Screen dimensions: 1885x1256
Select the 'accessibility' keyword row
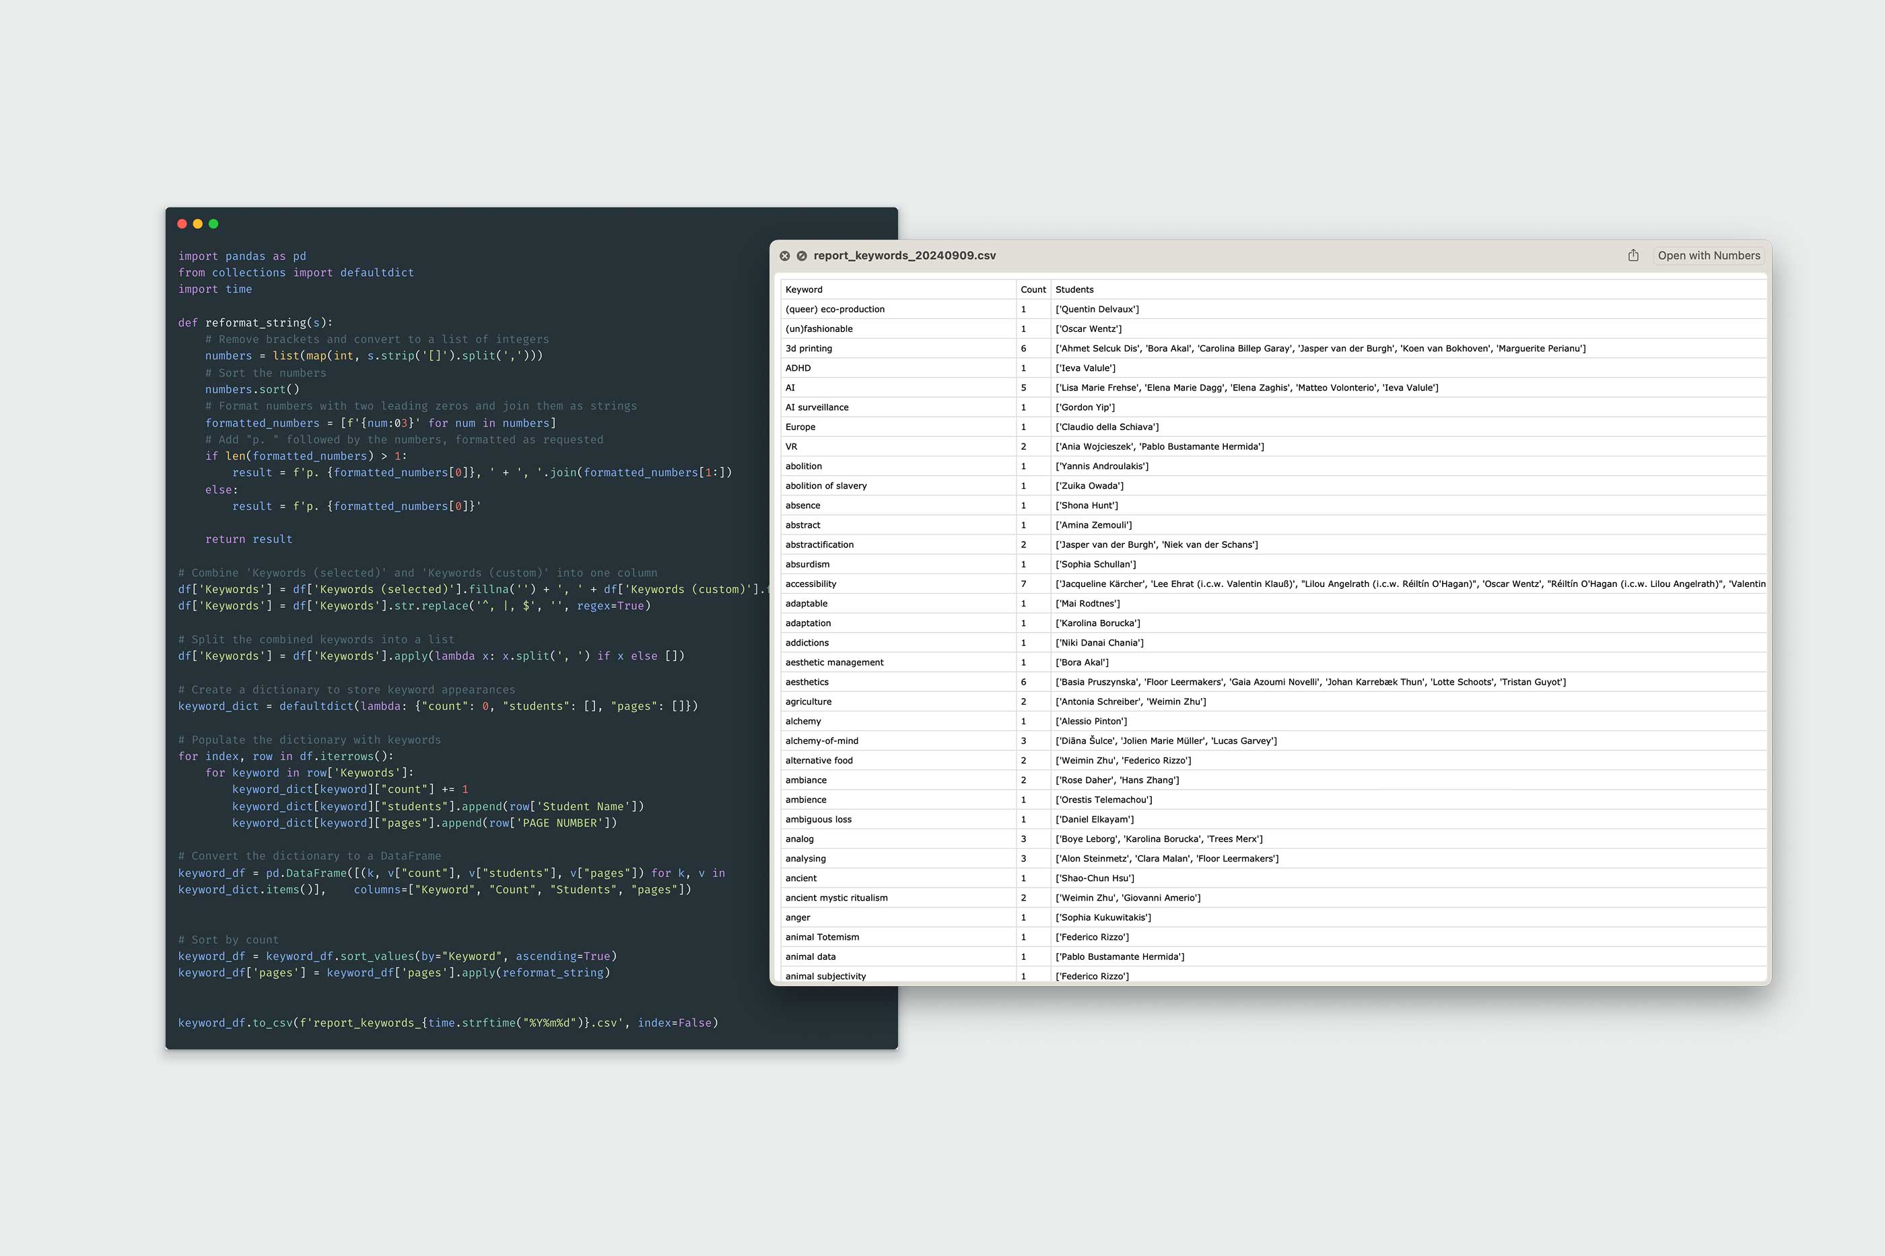click(x=811, y=584)
